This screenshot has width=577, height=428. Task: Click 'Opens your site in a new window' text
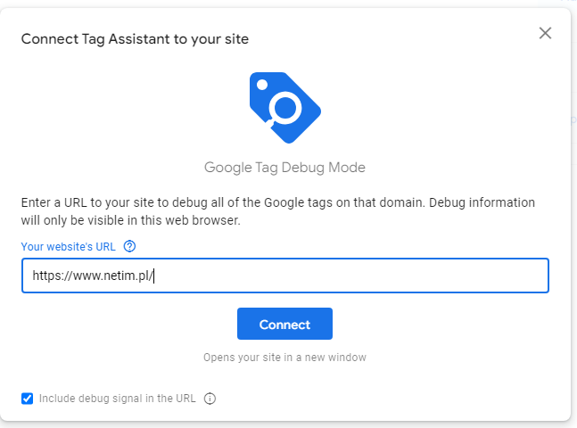point(284,358)
